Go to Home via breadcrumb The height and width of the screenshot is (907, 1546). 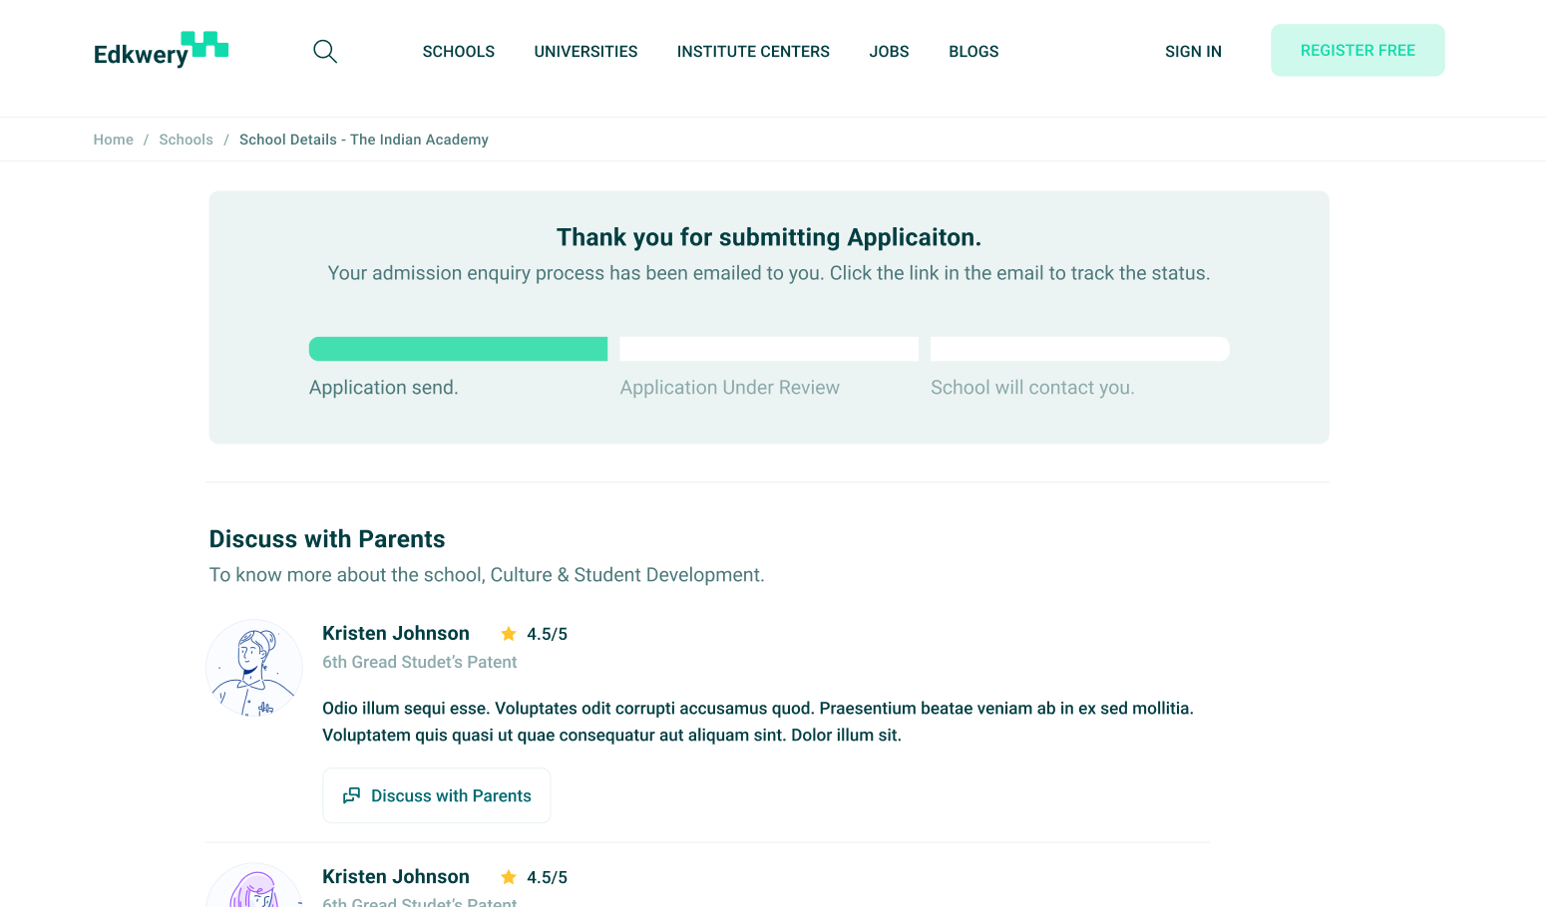pyautogui.click(x=113, y=140)
